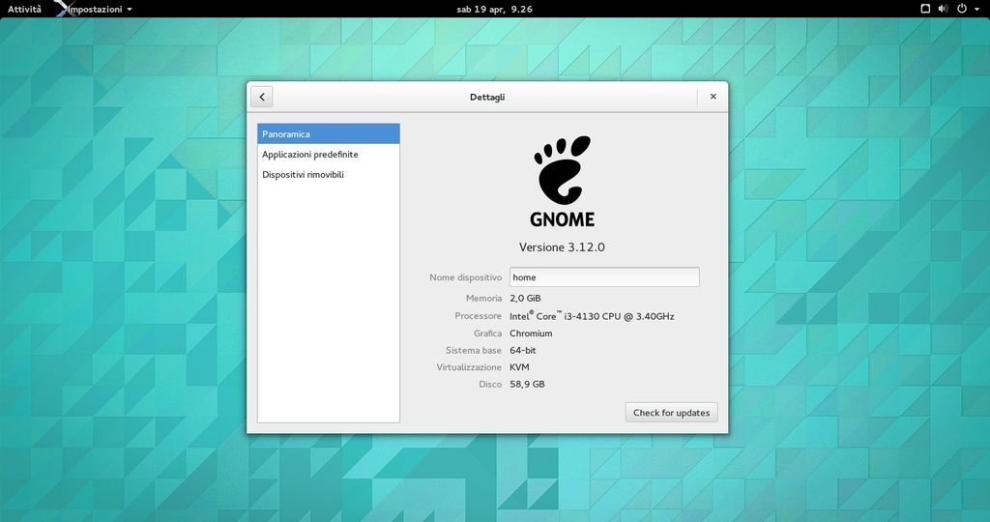Expand the system menu arrow at top right
Screen dimensions: 990x522
[x=975, y=9]
